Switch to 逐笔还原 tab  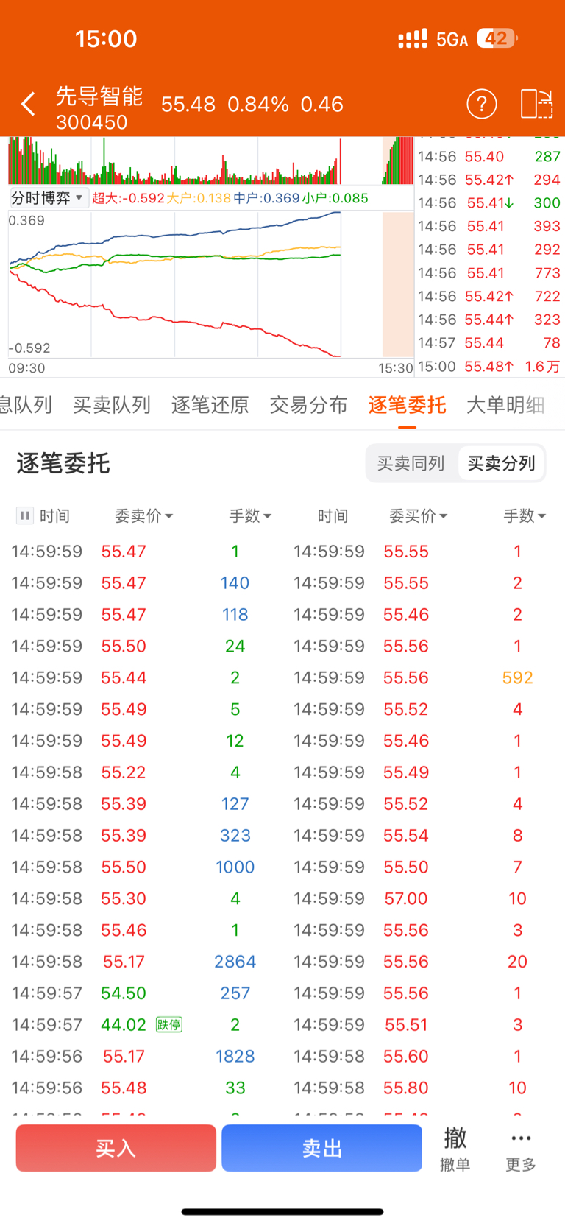pyautogui.click(x=210, y=405)
